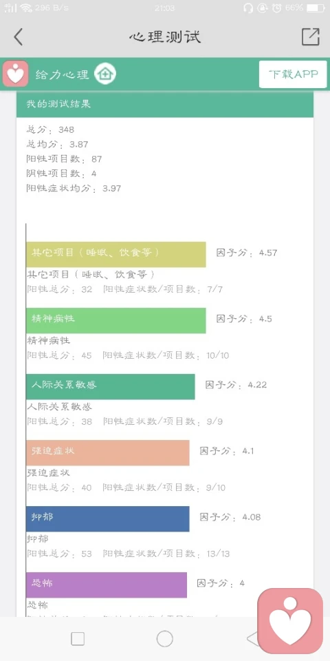Image resolution: width=330 pixels, height=661 pixels.
Task: Open recent apps square button
Action: click(x=78, y=639)
